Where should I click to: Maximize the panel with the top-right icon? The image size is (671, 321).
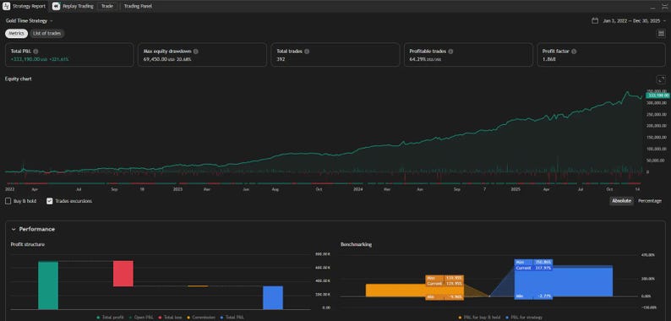tap(664, 7)
